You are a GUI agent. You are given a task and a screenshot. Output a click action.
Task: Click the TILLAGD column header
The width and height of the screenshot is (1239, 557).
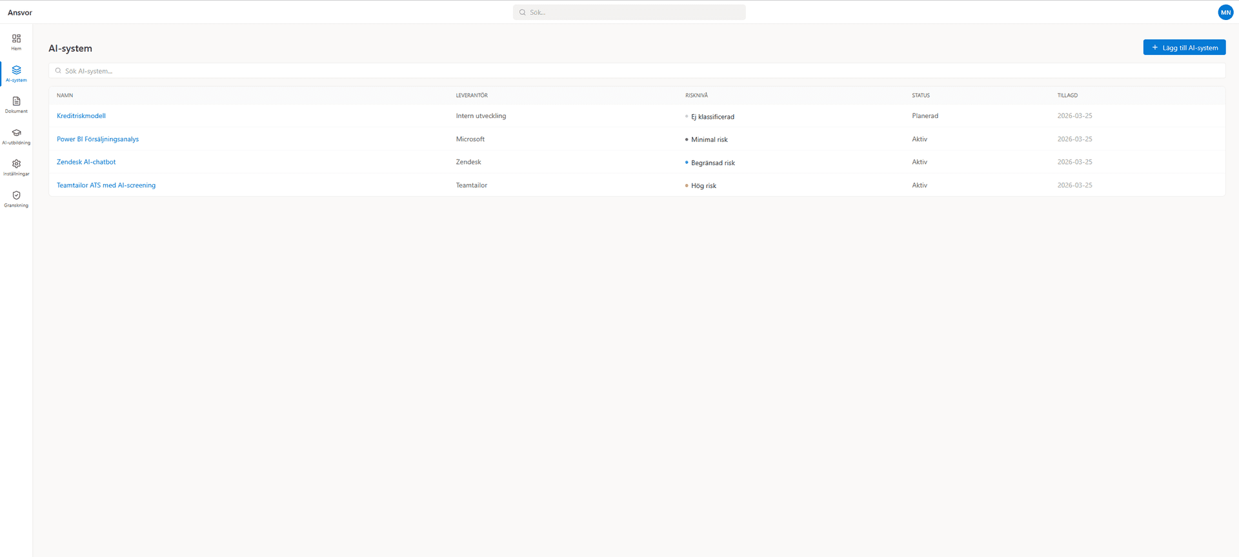click(1067, 96)
